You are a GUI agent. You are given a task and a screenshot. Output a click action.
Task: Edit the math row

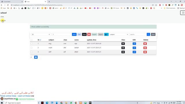[x=134, y=48]
